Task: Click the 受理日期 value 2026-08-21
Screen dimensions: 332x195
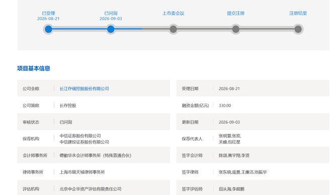Action: [x=229, y=88]
